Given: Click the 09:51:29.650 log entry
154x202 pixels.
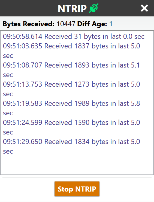Looking at the screenshot, I should click(x=71, y=146).
